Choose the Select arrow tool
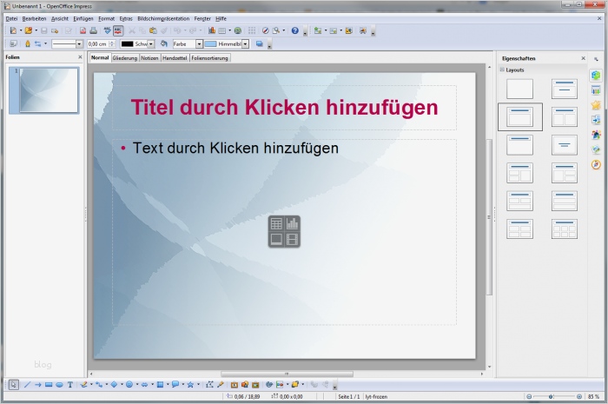 point(14,385)
